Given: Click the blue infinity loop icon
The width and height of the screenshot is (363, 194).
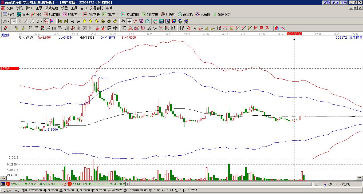Looking at the screenshot, I should pos(283,28).
